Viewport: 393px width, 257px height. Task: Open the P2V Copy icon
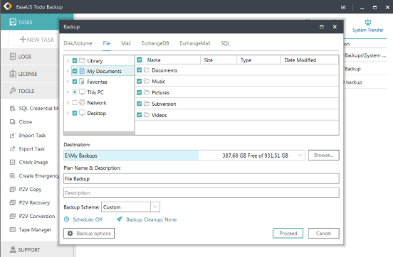pos(12,190)
